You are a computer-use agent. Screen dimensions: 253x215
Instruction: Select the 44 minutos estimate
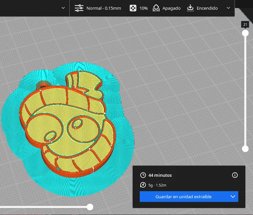point(160,175)
